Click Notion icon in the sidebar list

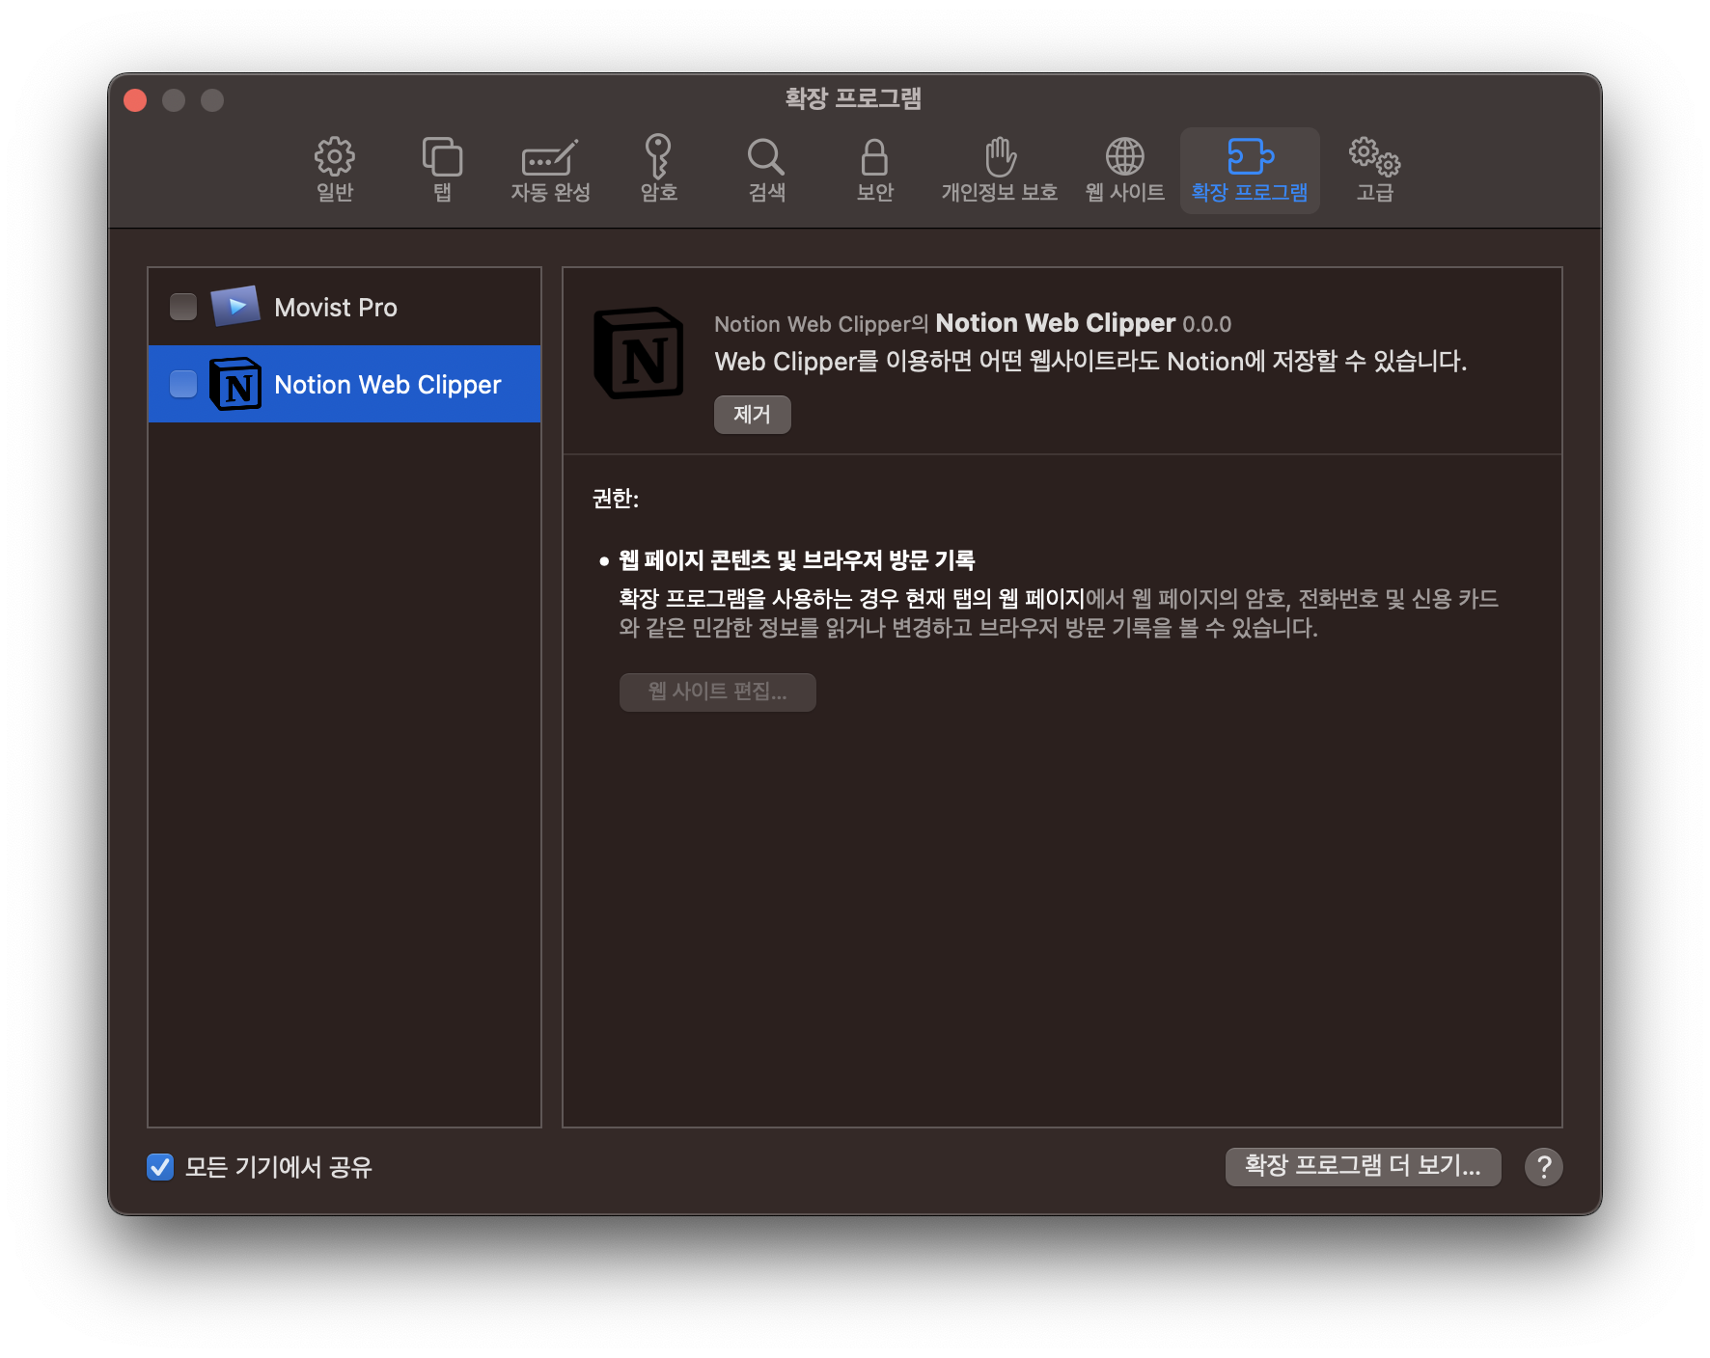tap(235, 384)
